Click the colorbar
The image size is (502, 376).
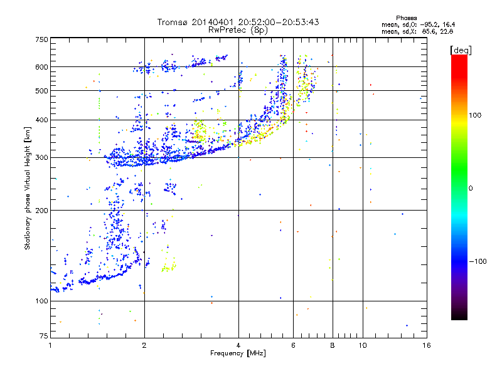(x=459, y=187)
